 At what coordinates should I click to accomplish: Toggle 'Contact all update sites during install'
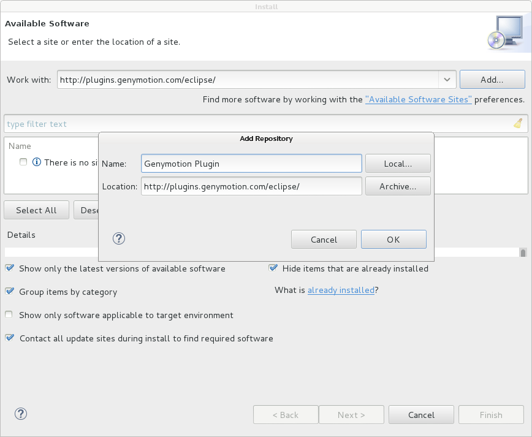(10, 338)
